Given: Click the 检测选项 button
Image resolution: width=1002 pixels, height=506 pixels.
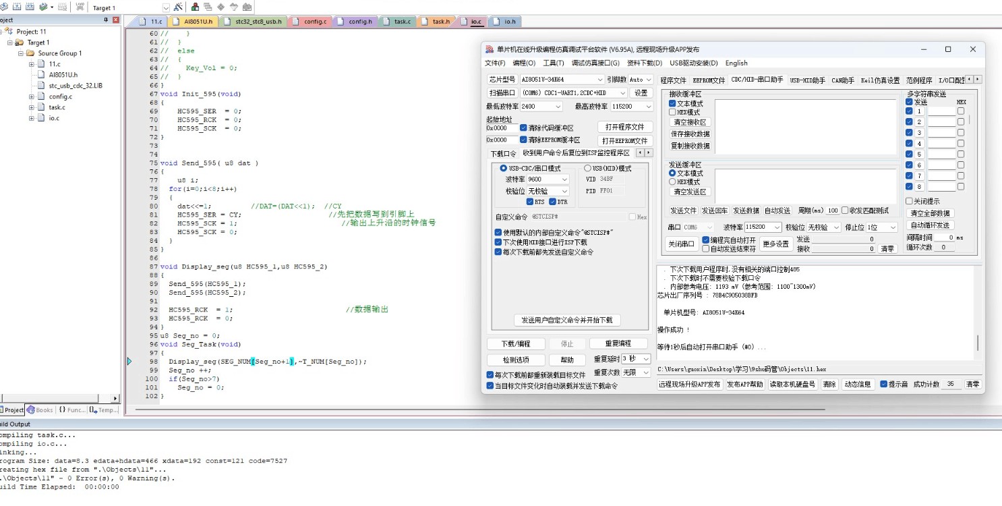Looking at the screenshot, I should pyautogui.click(x=516, y=360).
